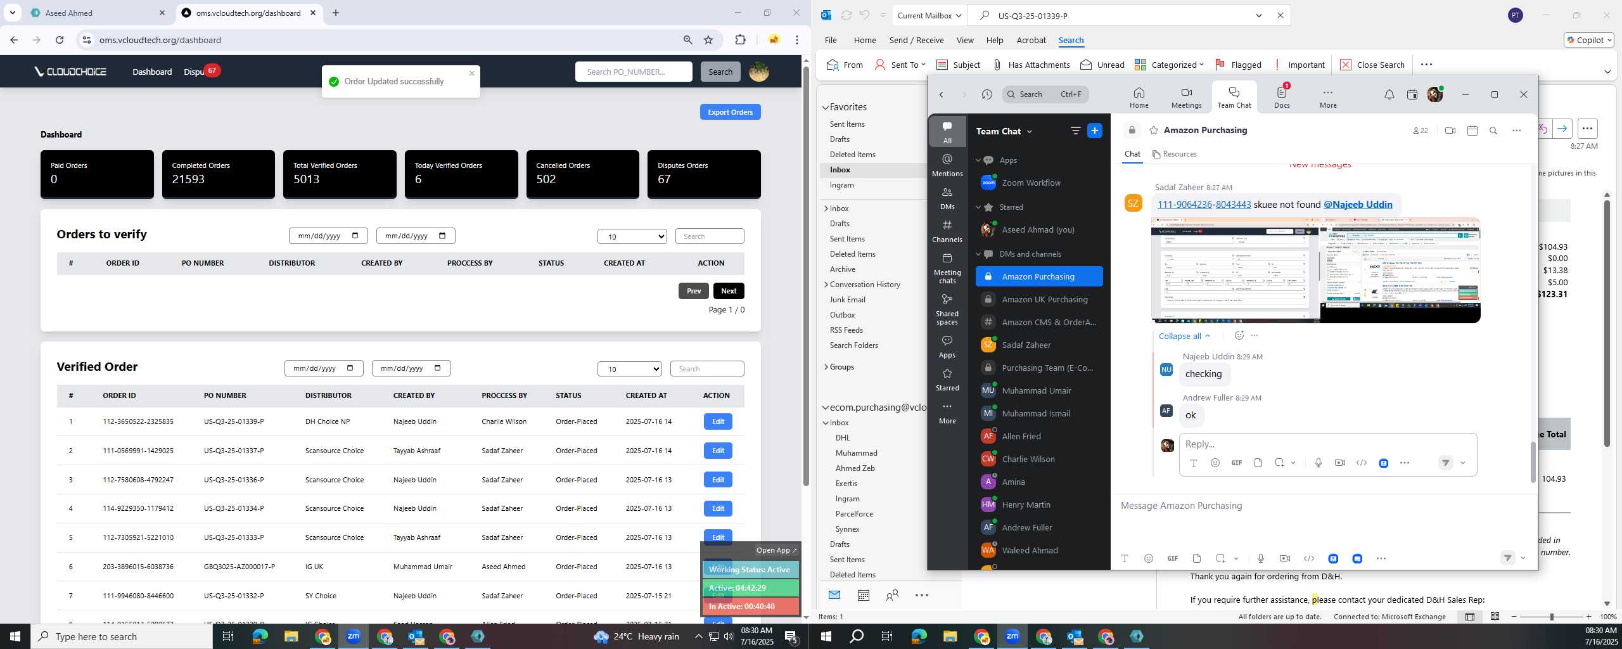Screen dimensions: 1622x649
Task: Open the Team Chat filter icon
Action: 1075,131
